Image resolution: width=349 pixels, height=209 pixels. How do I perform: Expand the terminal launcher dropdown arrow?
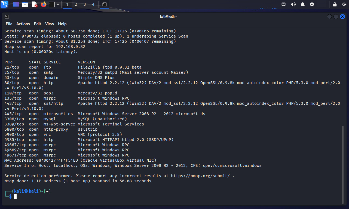[x=58, y=4]
